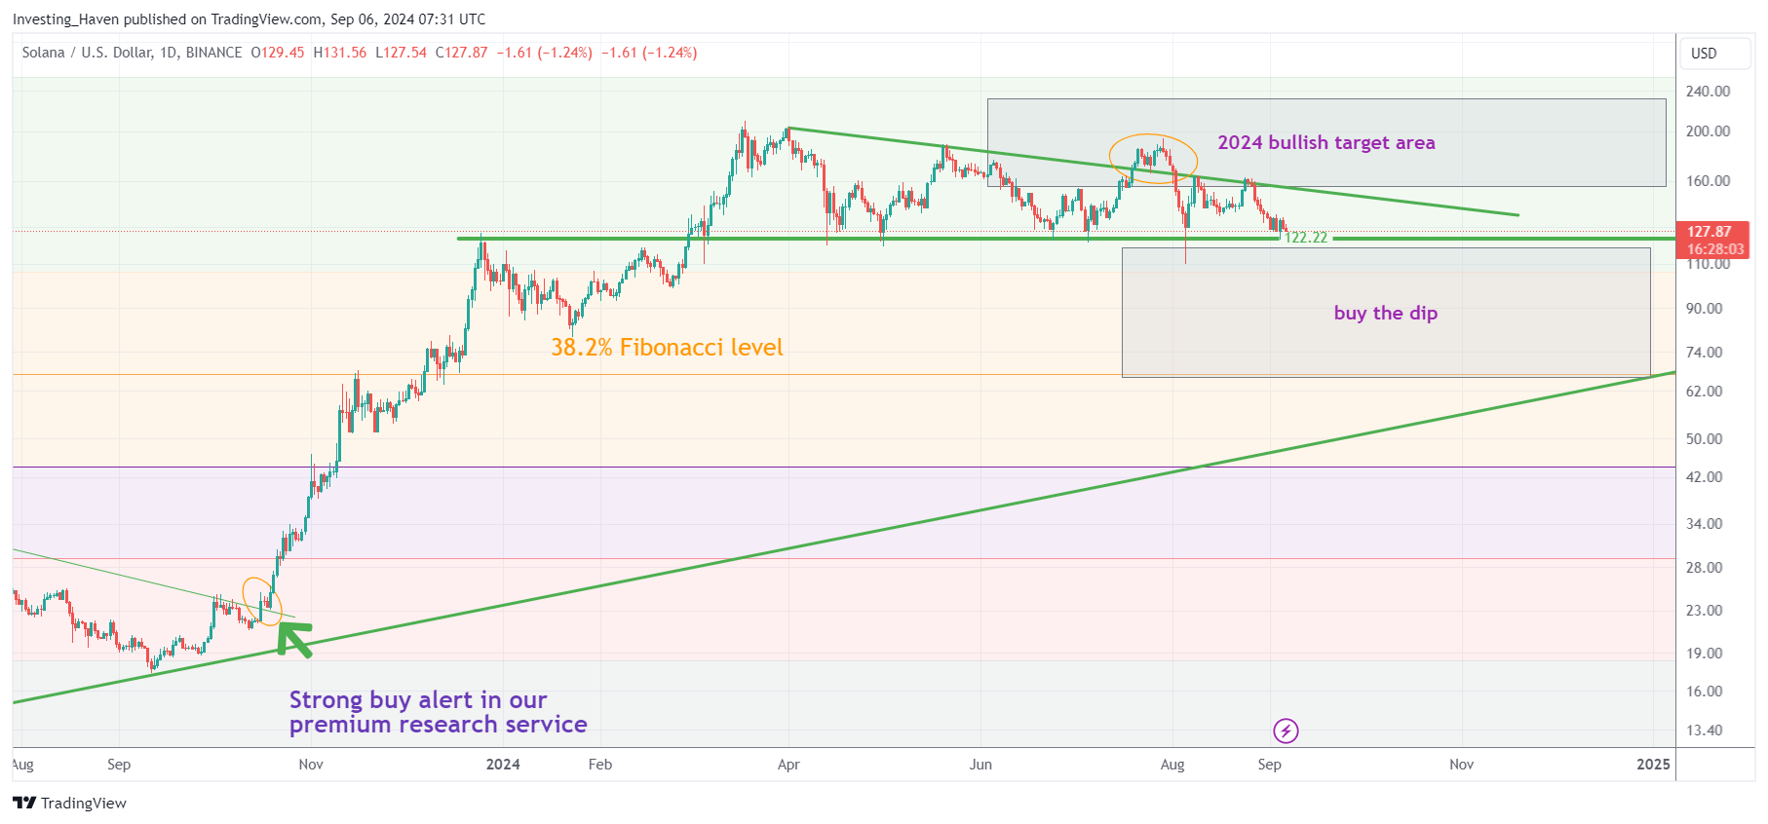
Task: Click the Aug 2024 time axis label before Sep
Action: coord(1172,765)
